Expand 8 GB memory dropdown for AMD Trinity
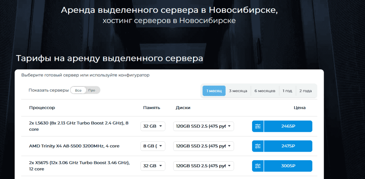The height and width of the screenshot is (179, 365). pyautogui.click(x=153, y=146)
